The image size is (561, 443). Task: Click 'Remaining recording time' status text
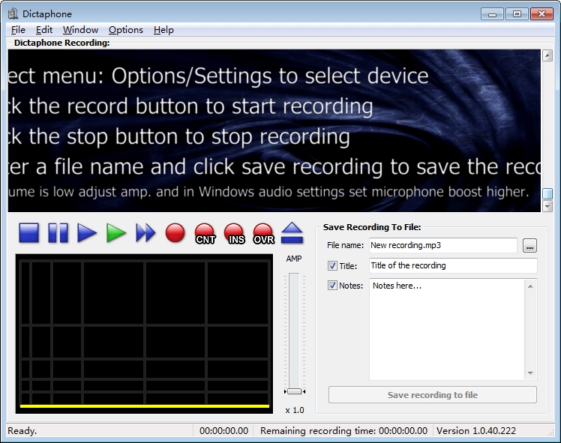pyautogui.click(x=343, y=431)
